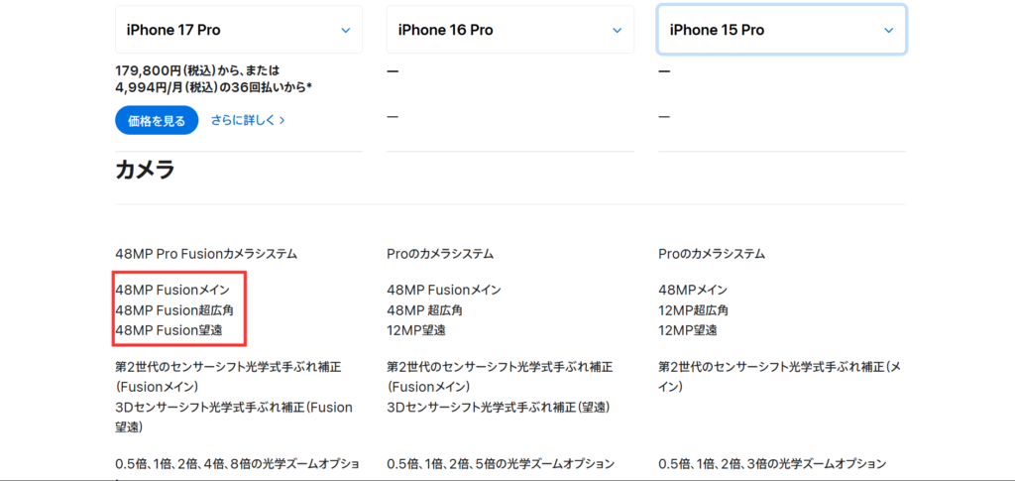
Task: Expand the iPhone 15 Pro model selector
Action: pyautogui.click(x=781, y=30)
